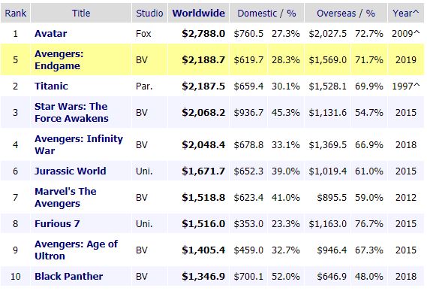Open Avengers: Age of Ultron link
The height and width of the screenshot is (291, 427).
(77, 250)
